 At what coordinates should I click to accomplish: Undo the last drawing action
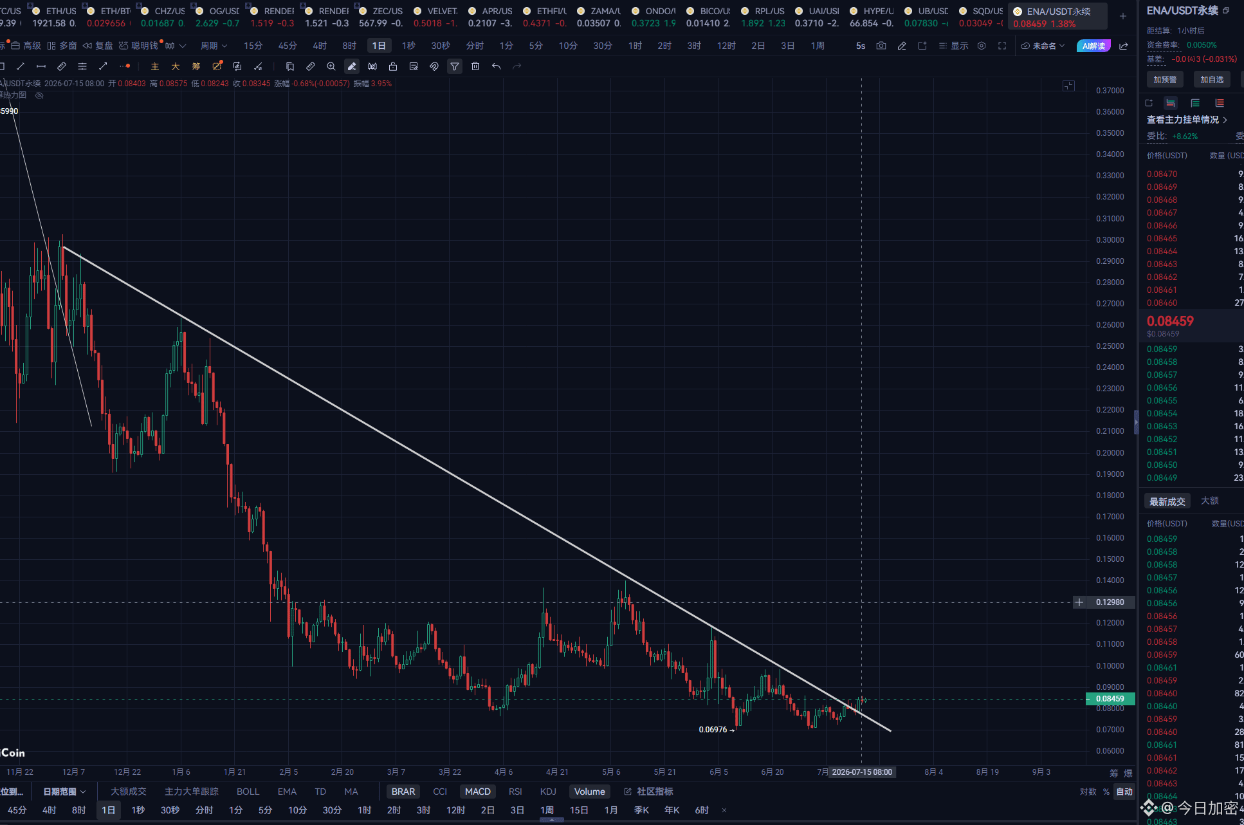[496, 66]
